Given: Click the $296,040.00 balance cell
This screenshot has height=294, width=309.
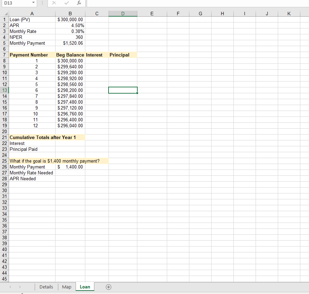Looking at the screenshot, I should tap(70, 126).
